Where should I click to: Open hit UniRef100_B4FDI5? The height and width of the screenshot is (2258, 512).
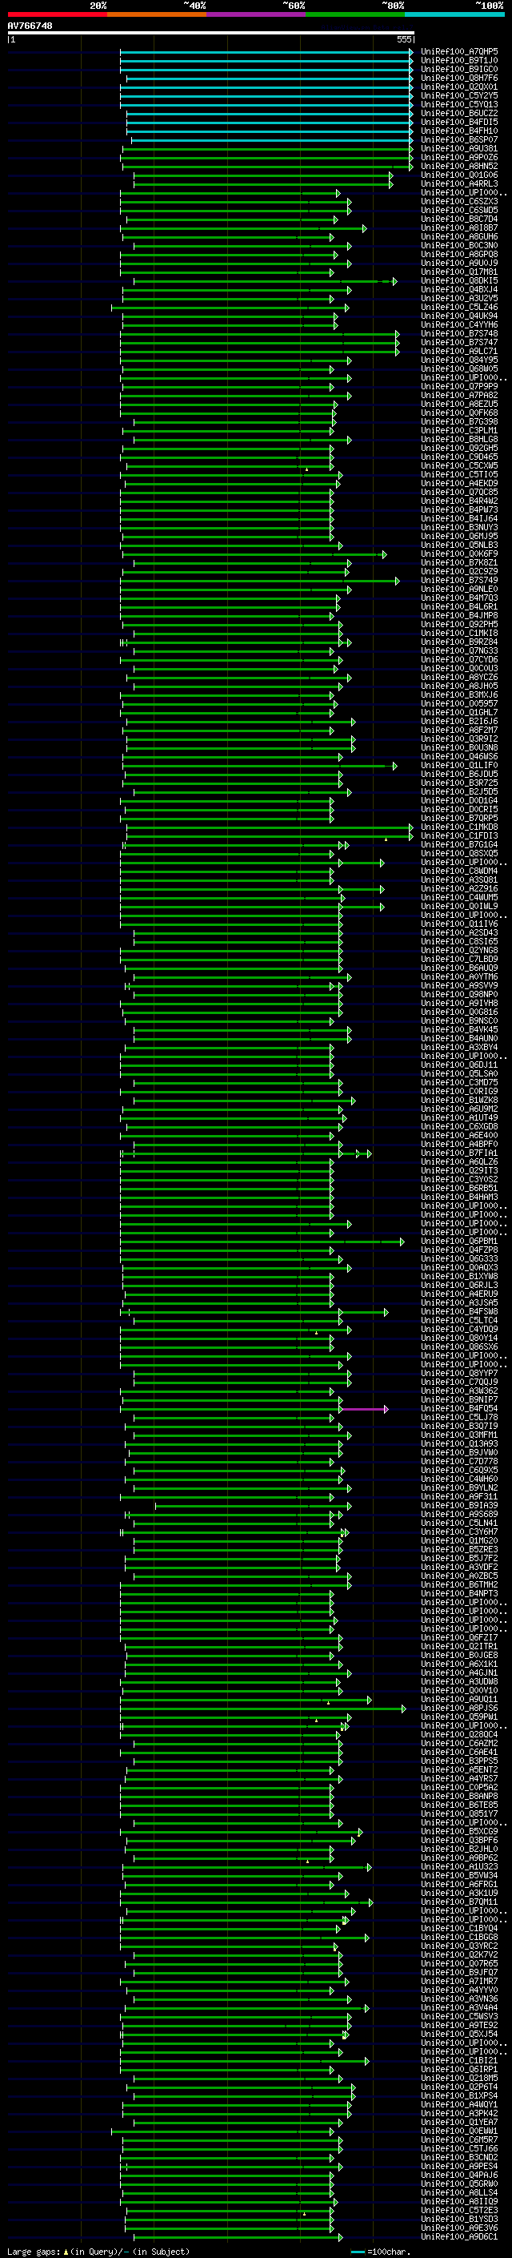[459, 122]
